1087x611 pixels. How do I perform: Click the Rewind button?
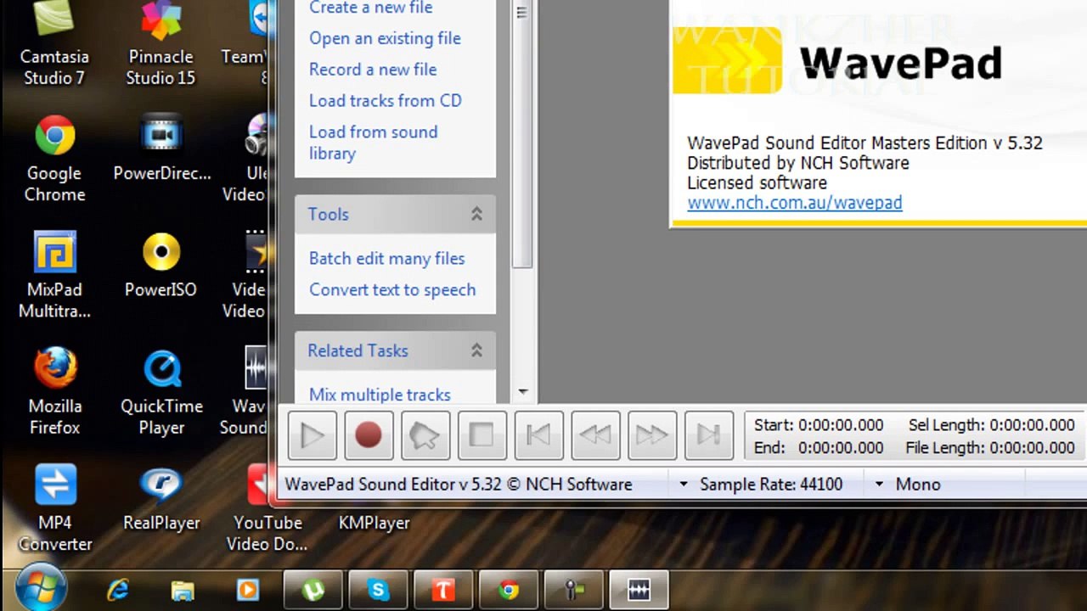tap(596, 435)
